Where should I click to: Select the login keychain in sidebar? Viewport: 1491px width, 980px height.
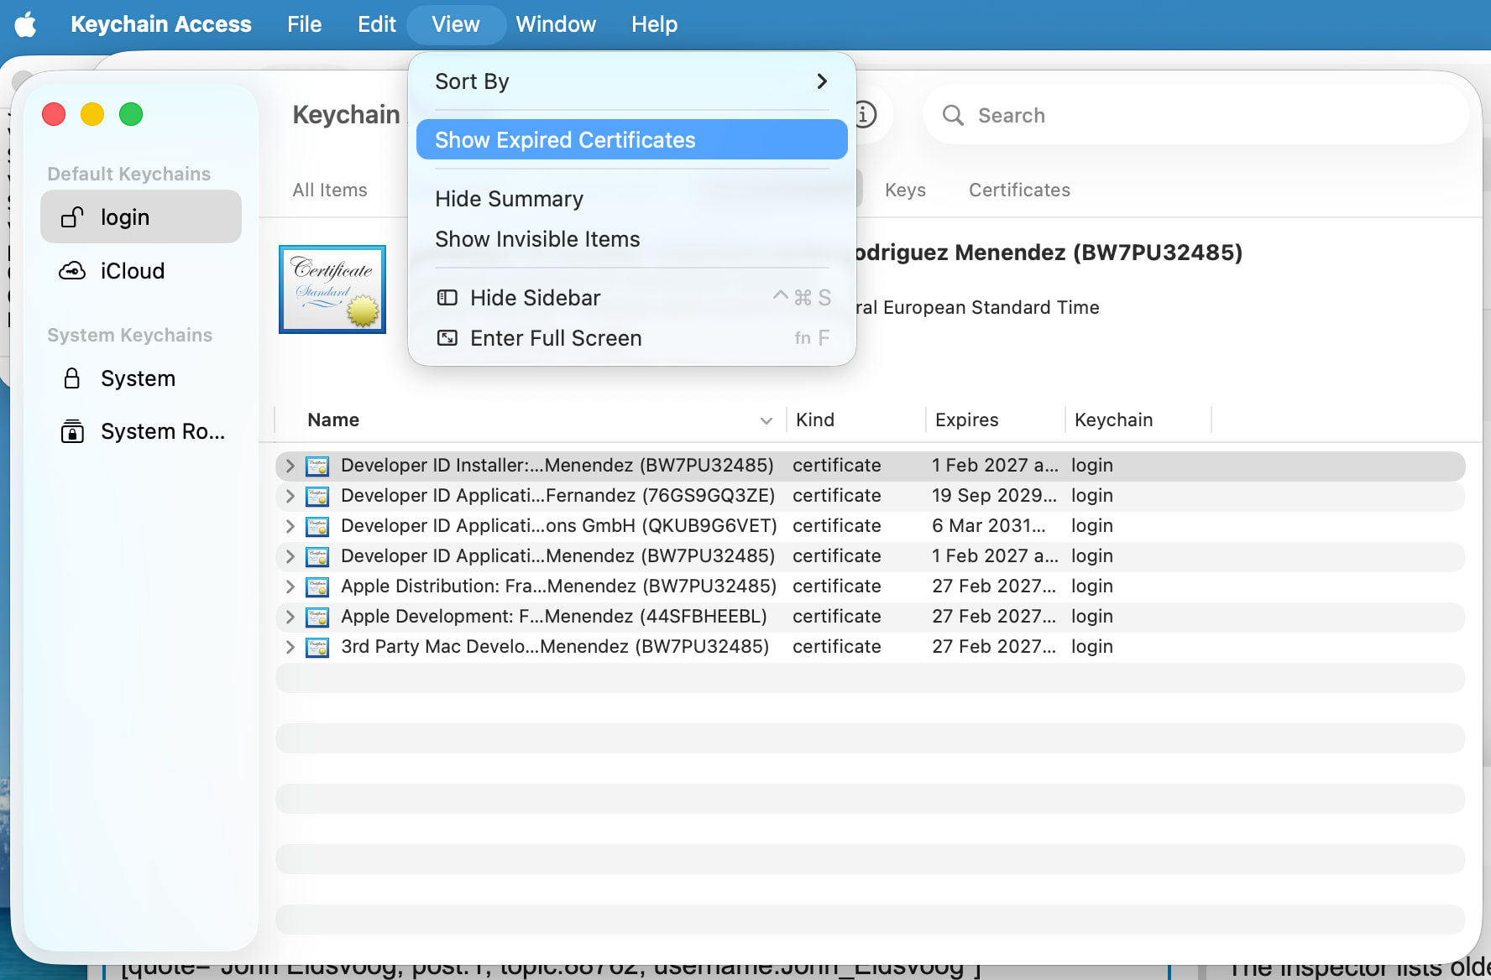(x=141, y=216)
